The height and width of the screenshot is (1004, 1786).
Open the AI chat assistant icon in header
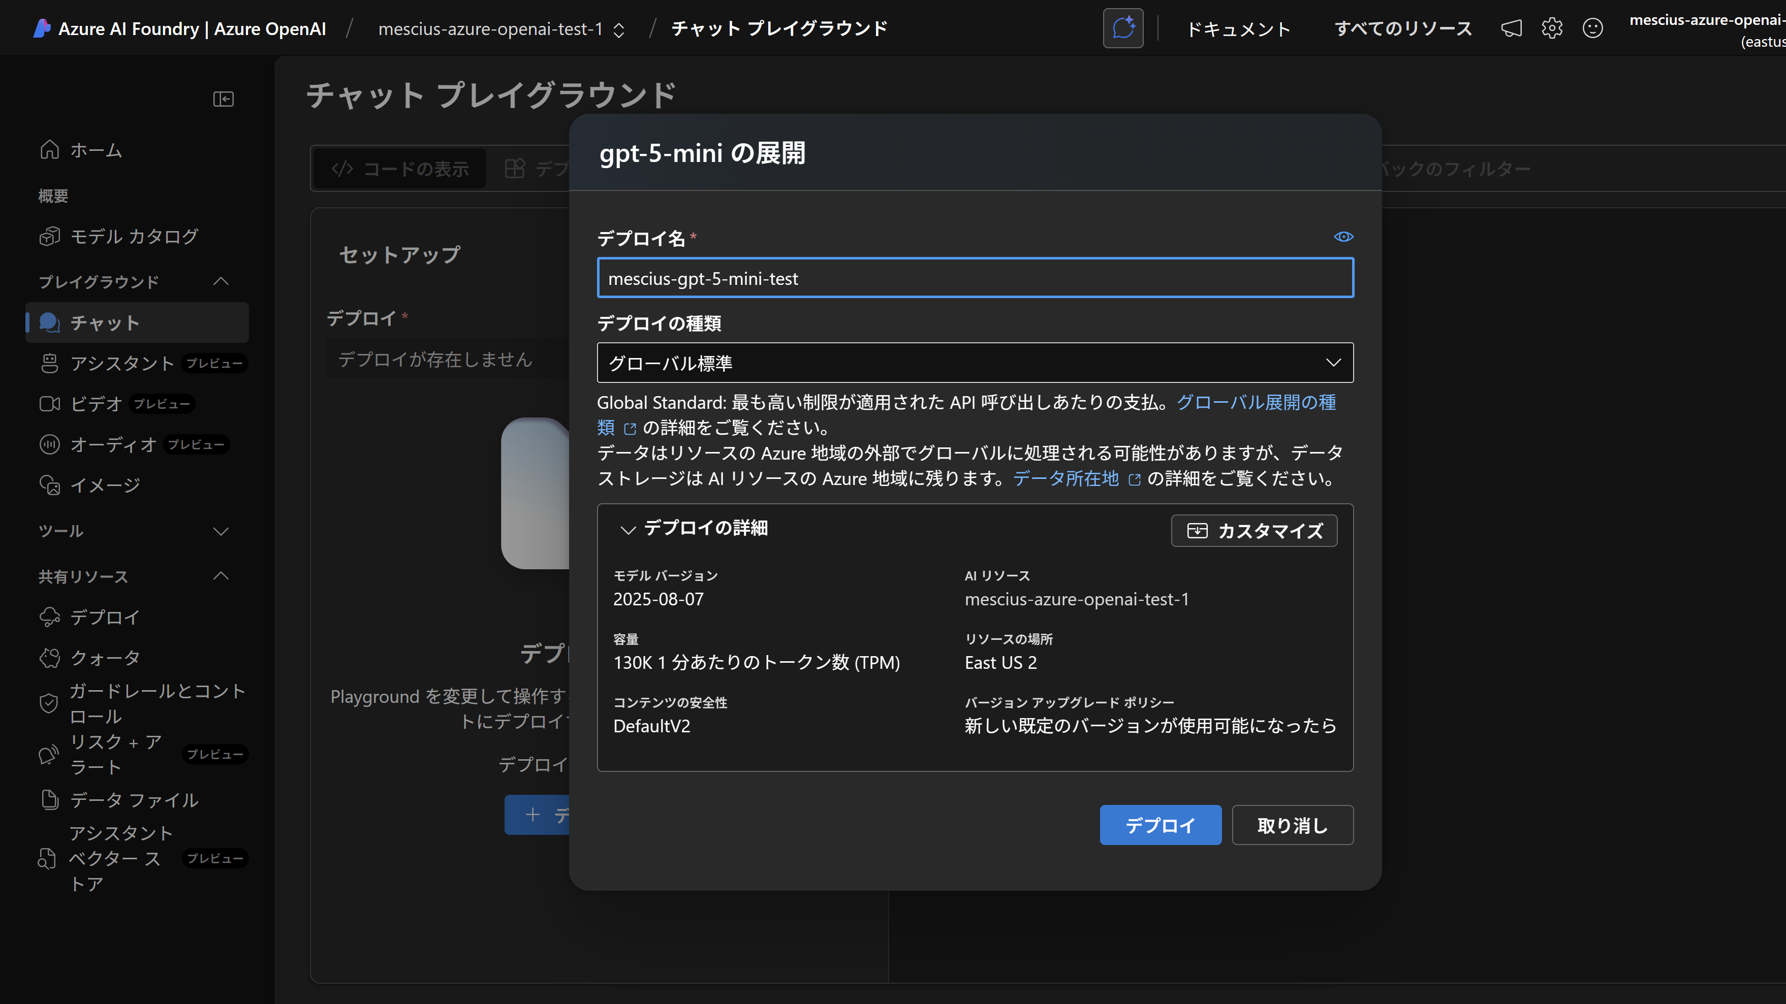pyautogui.click(x=1123, y=28)
